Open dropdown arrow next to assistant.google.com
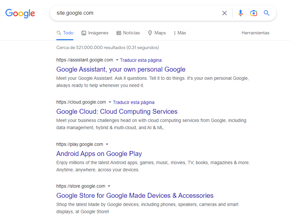Viewport: 290px width, 222px height. [x=117, y=60]
